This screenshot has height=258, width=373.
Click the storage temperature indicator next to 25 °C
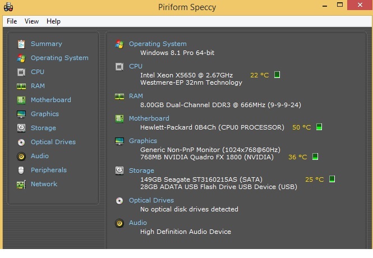click(x=332, y=179)
